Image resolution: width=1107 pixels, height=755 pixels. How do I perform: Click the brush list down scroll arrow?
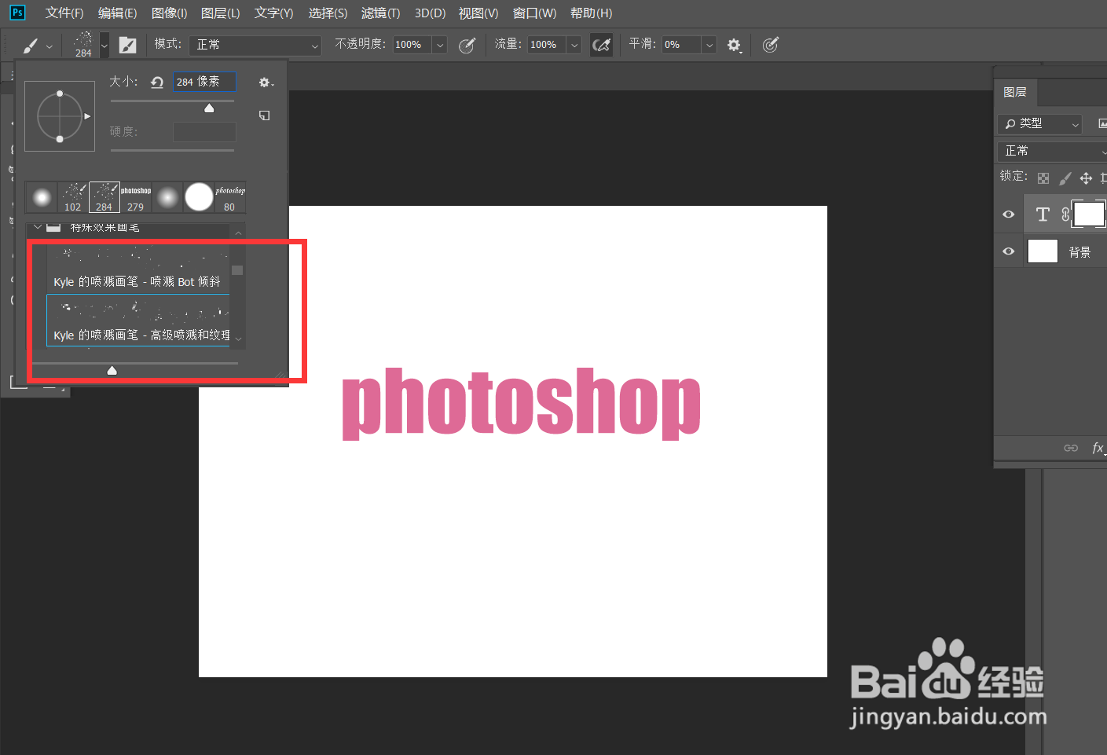238,339
